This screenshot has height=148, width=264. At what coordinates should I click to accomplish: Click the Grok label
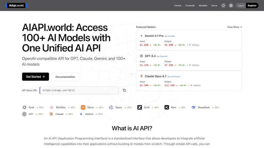31,107
